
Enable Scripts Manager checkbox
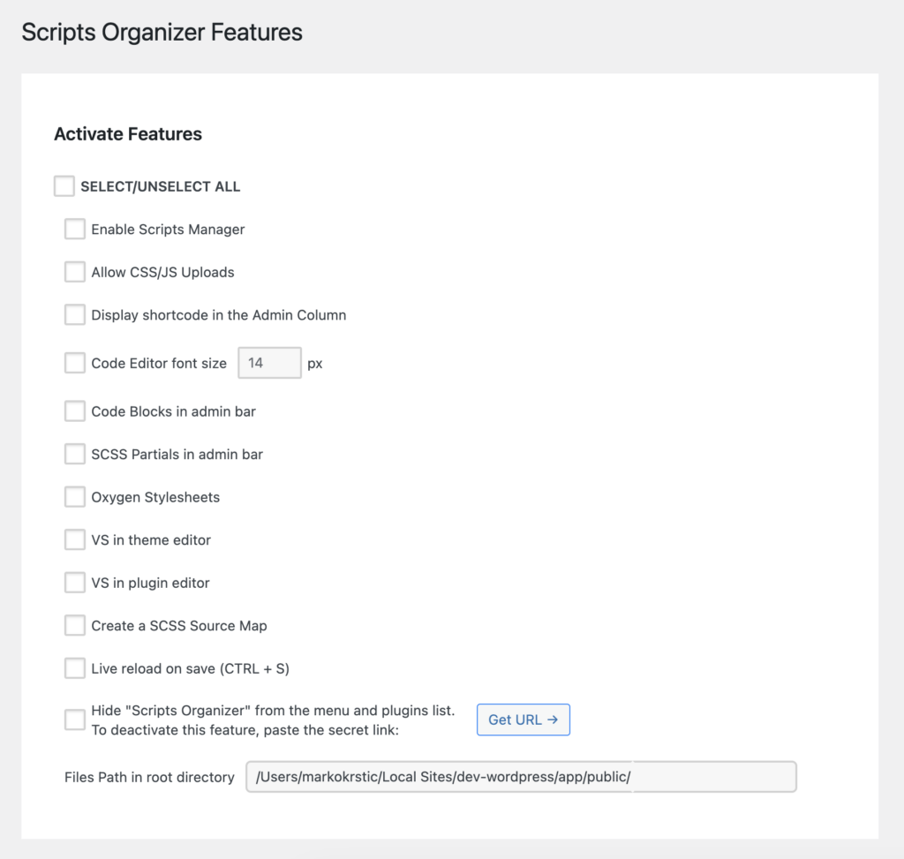pyautogui.click(x=75, y=229)
